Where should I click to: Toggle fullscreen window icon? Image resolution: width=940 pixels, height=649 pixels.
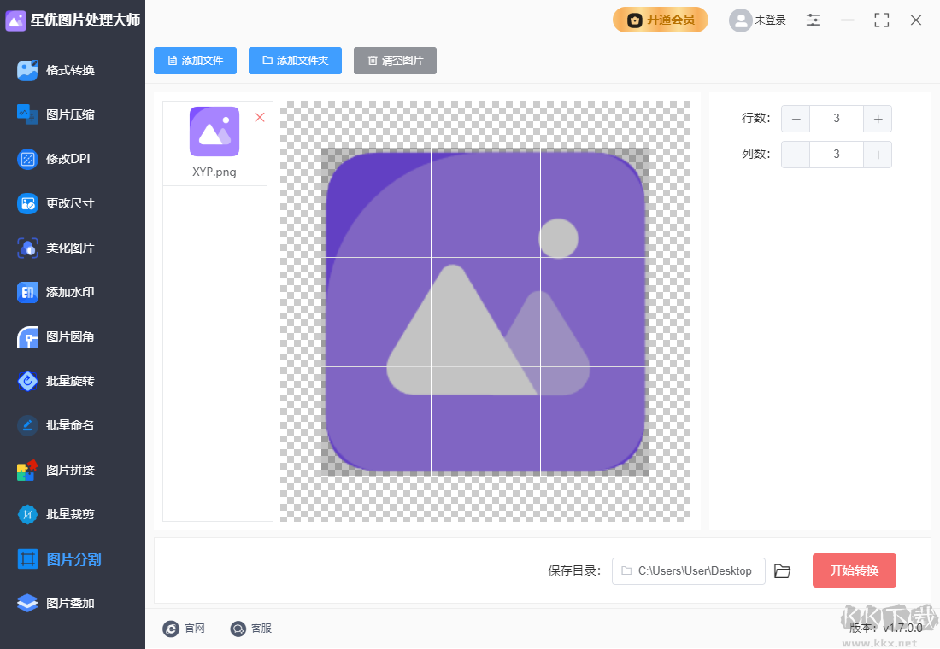tap(881, 20)
